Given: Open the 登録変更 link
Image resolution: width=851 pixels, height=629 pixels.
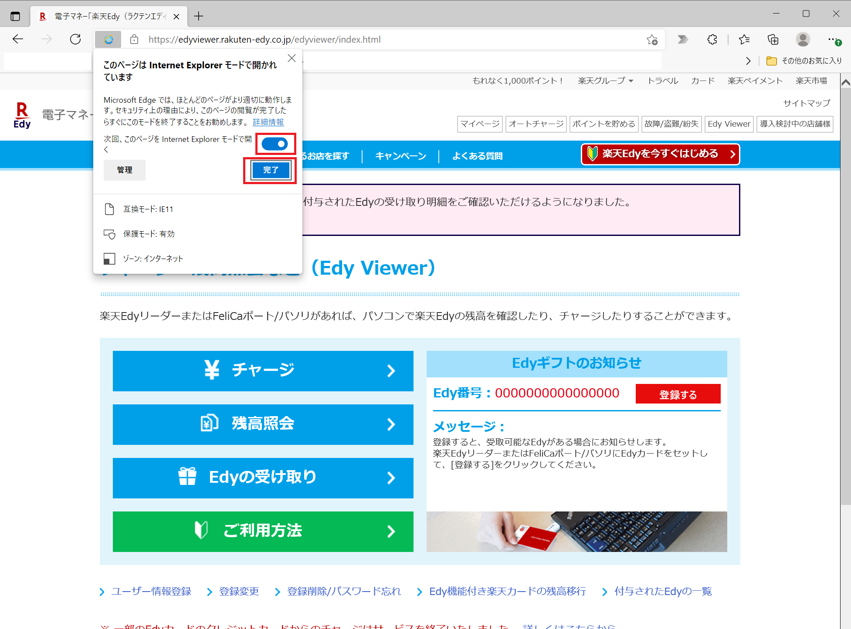Looking at the screenshot, I should click(239, 592).
